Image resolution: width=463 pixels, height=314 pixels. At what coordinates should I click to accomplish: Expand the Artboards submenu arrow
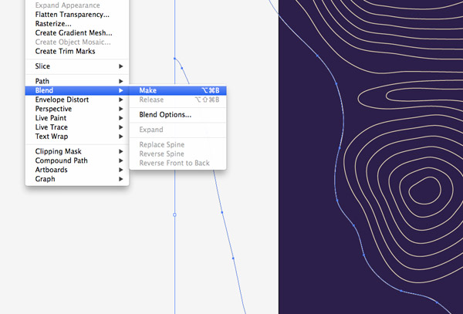pyautogui.click(x=120, y=170)
